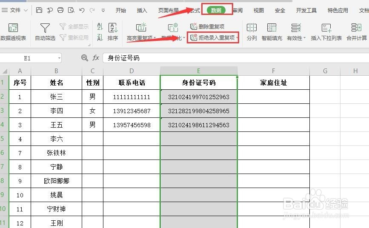Click the formula bar input field
Image resolution: width=369 pixels, height=228 pixels.
[236, 58]
